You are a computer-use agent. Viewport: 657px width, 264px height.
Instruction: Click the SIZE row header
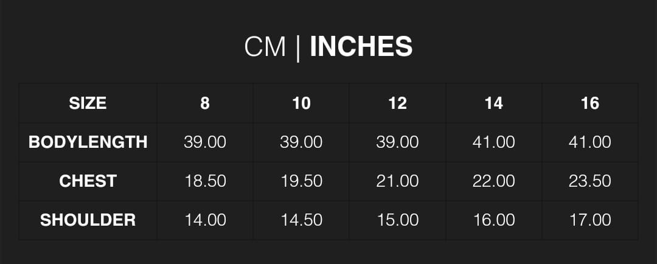tap(88, 103)
